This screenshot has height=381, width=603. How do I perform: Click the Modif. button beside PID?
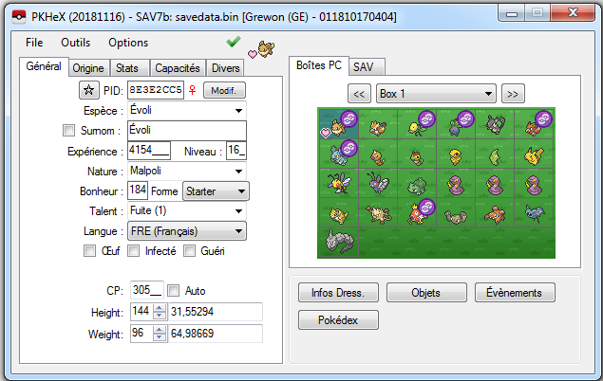pos(224,91)
